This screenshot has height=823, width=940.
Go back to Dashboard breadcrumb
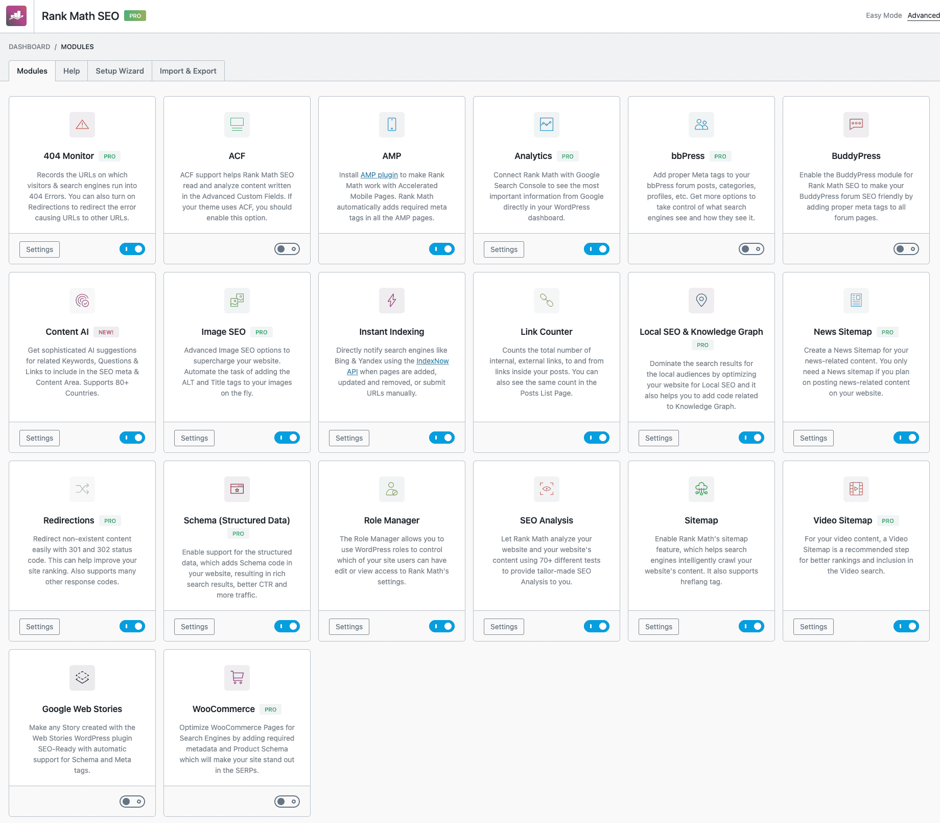30,47
